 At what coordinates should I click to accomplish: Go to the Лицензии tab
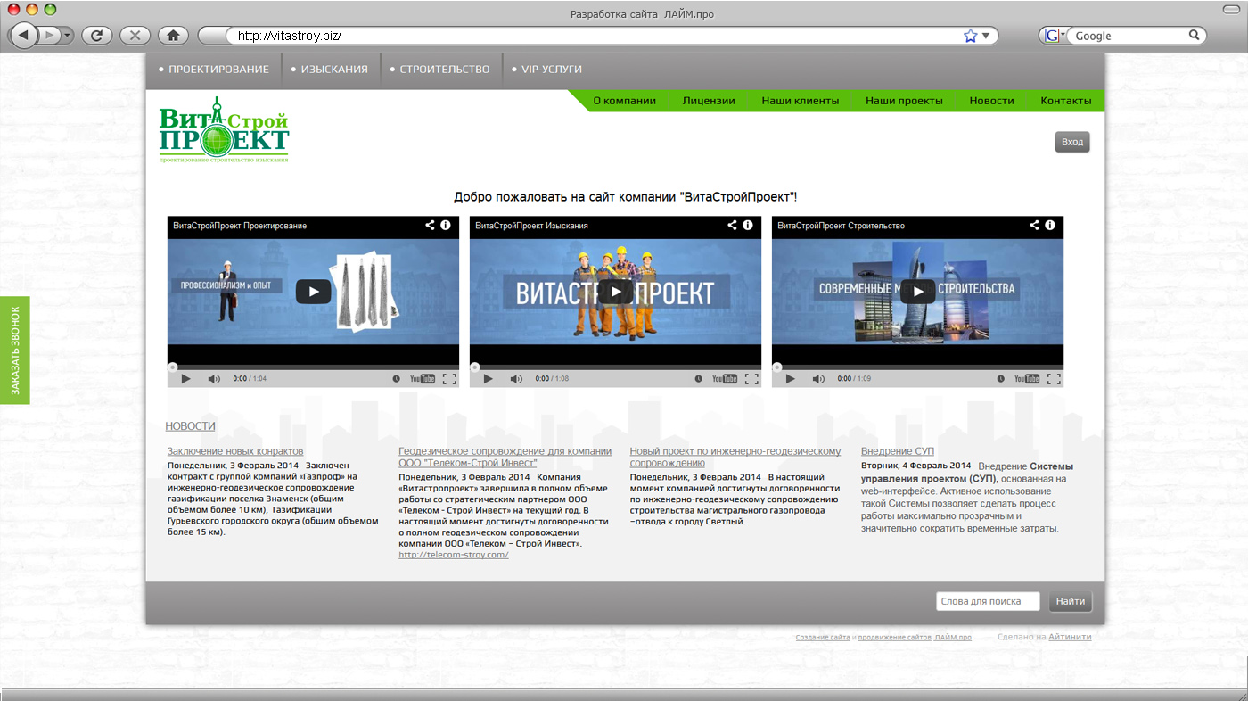[709, 101]
